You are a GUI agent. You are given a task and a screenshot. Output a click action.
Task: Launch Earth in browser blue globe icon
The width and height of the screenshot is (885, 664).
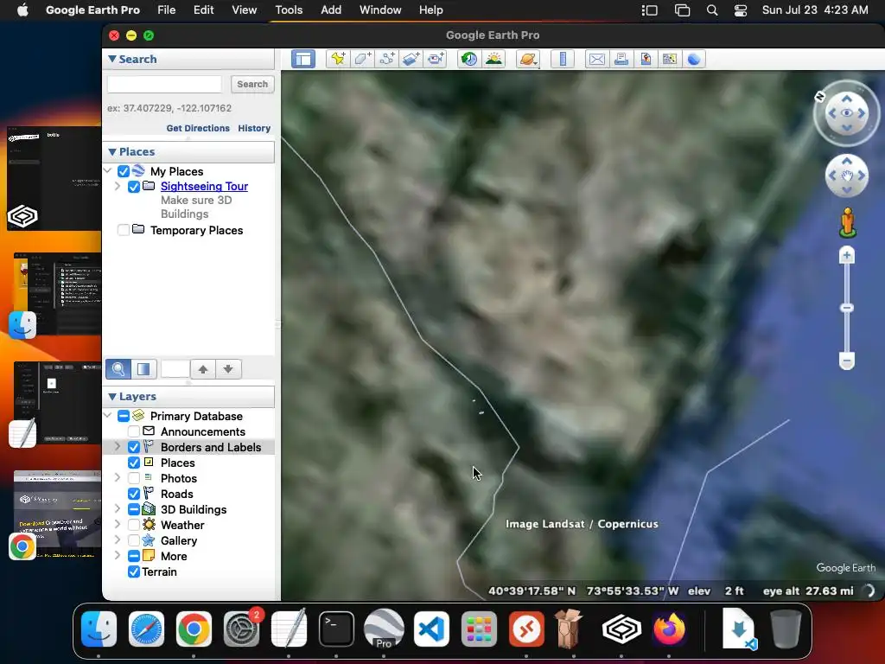(x=694, y=59)
